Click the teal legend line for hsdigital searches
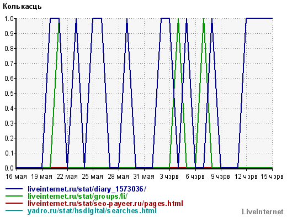Image resolution: width=287 pixels, height=217 pixels. coord(14,210)
